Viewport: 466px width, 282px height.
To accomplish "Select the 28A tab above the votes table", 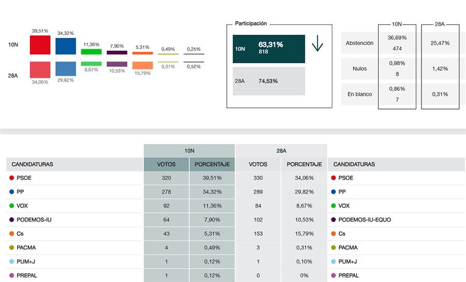I will click(281, 151).
